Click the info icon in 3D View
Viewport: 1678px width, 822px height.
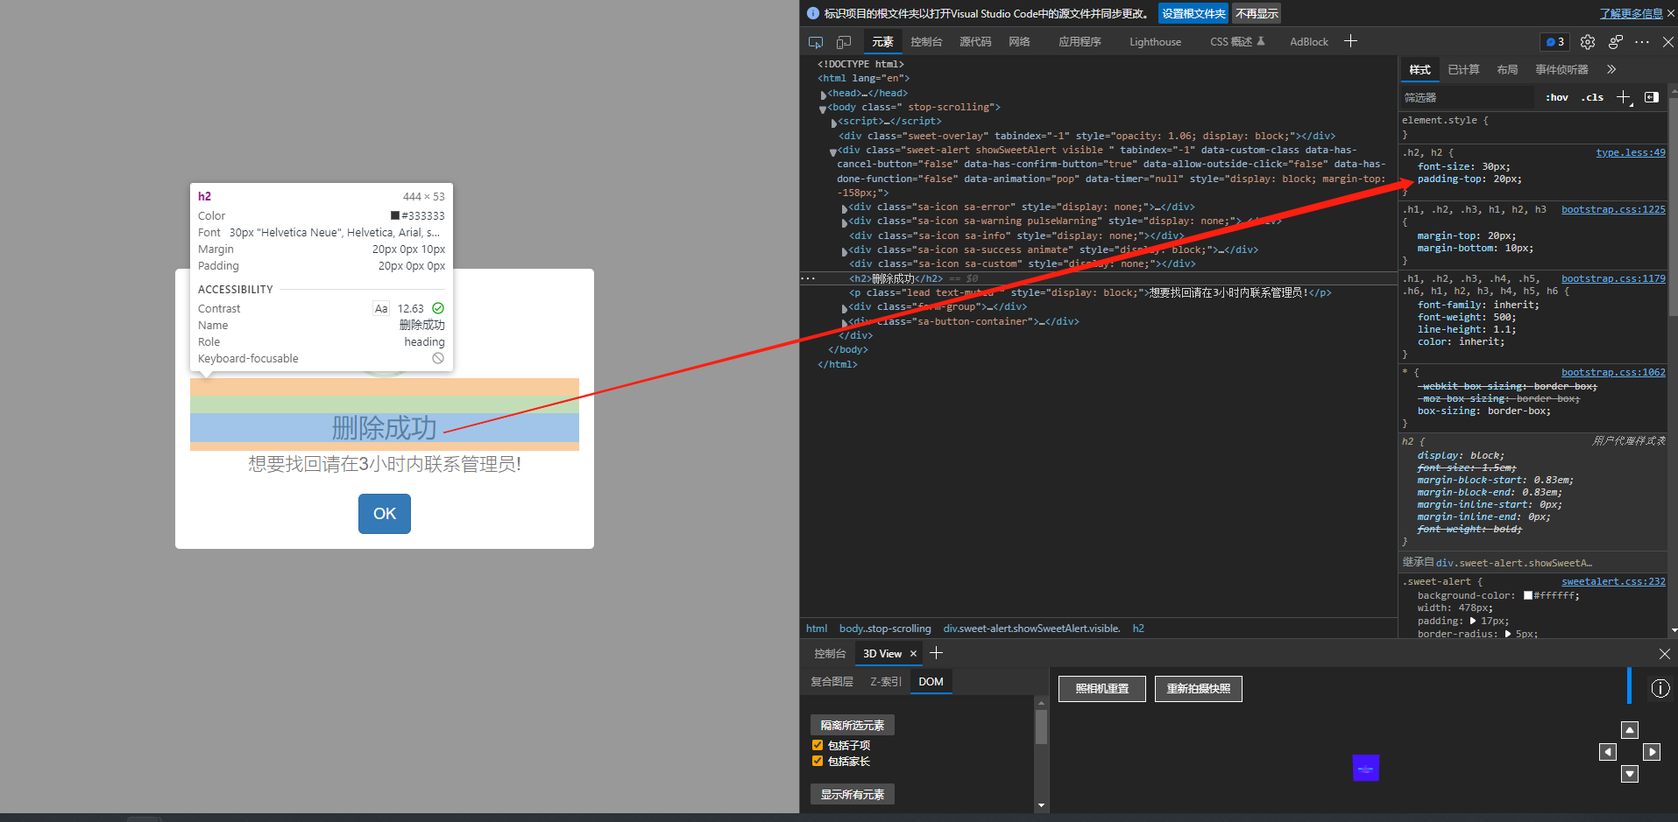point(1660,689)
